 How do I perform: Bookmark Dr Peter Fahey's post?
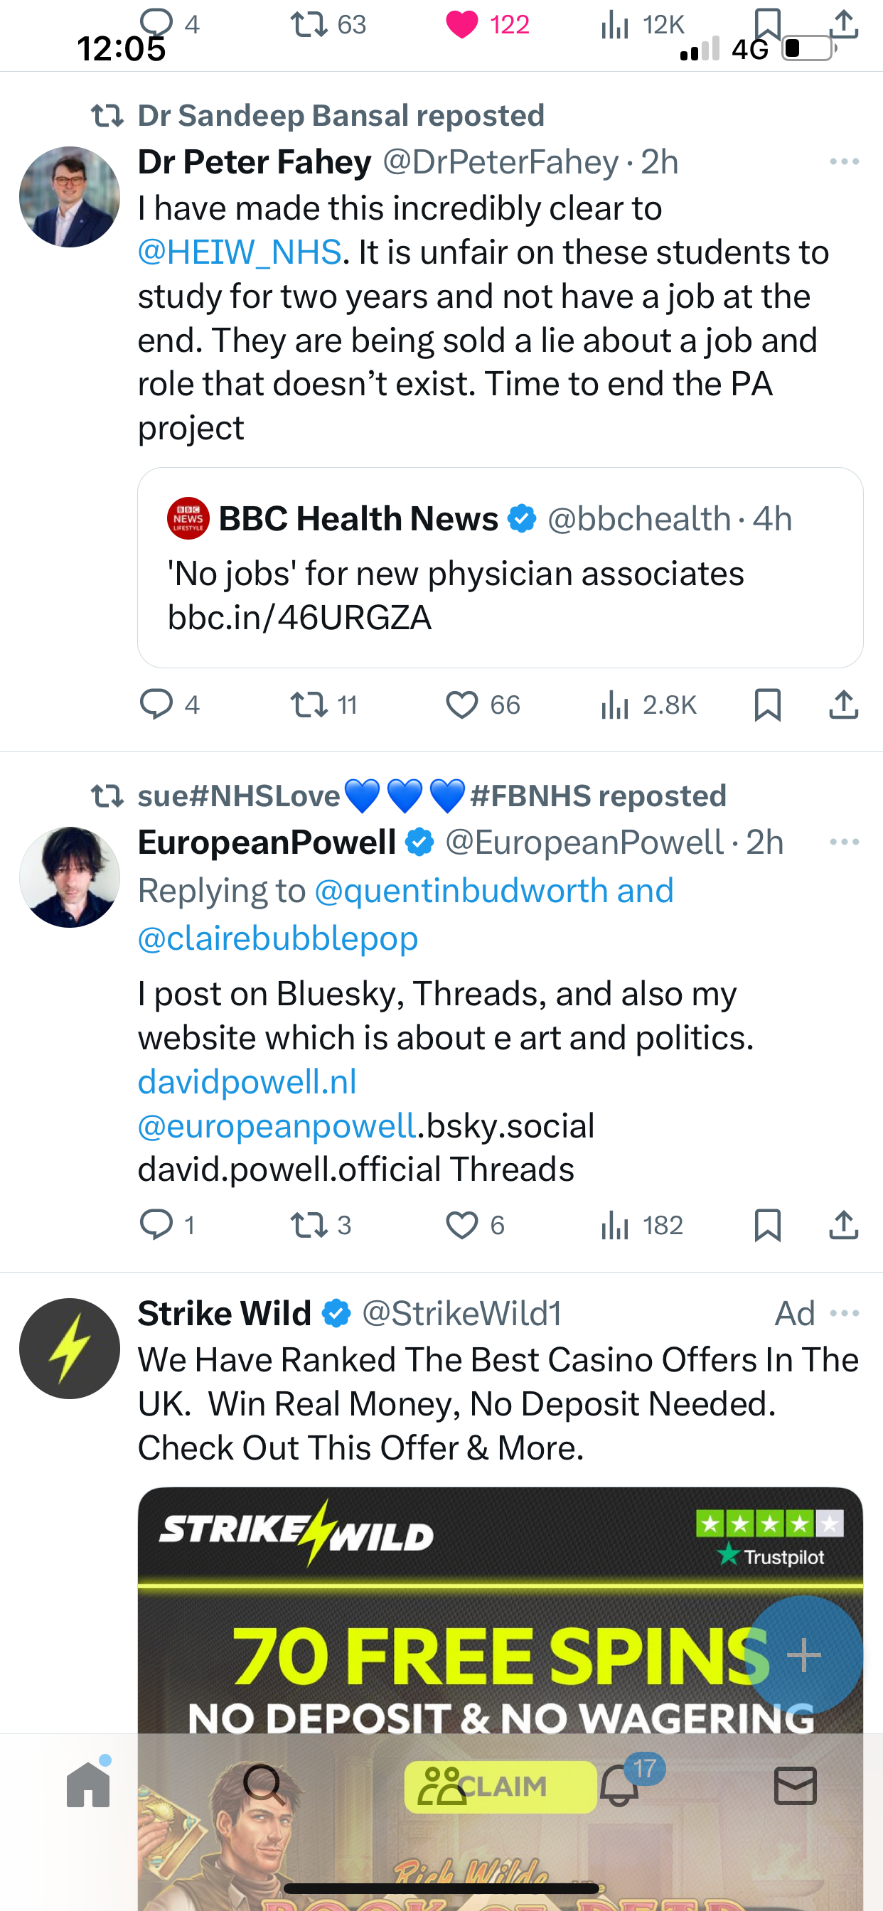(767, 705)
